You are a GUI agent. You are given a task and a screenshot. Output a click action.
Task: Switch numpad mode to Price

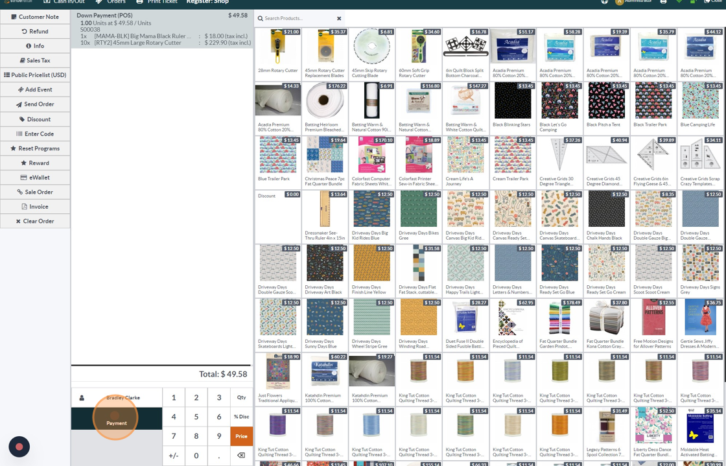242,436
